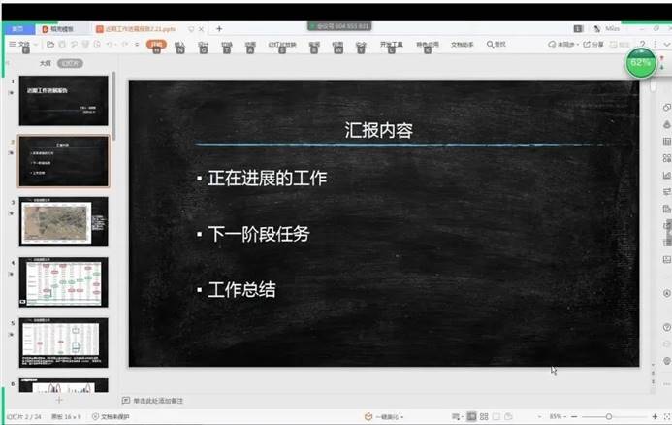Open new tab with plus button

[219, 29]
